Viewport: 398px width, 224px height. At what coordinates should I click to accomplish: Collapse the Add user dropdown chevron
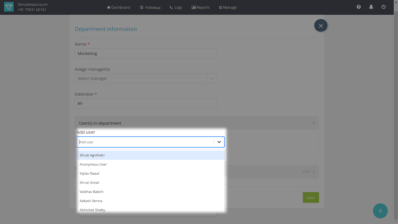pyautogui.click(x=219, y=142)
